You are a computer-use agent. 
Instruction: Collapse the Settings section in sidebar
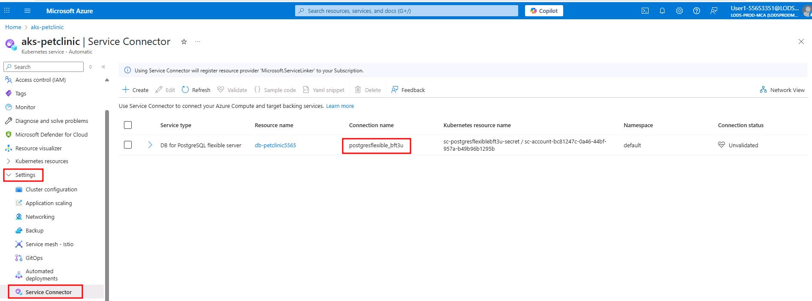(25, 175)
